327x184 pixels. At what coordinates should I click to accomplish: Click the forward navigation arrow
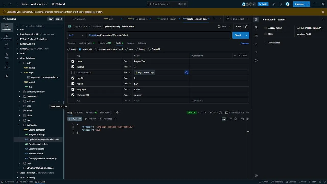17,4
